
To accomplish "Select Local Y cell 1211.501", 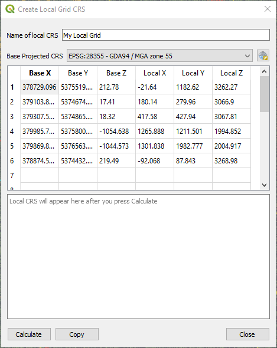I will tap(193, 131).
